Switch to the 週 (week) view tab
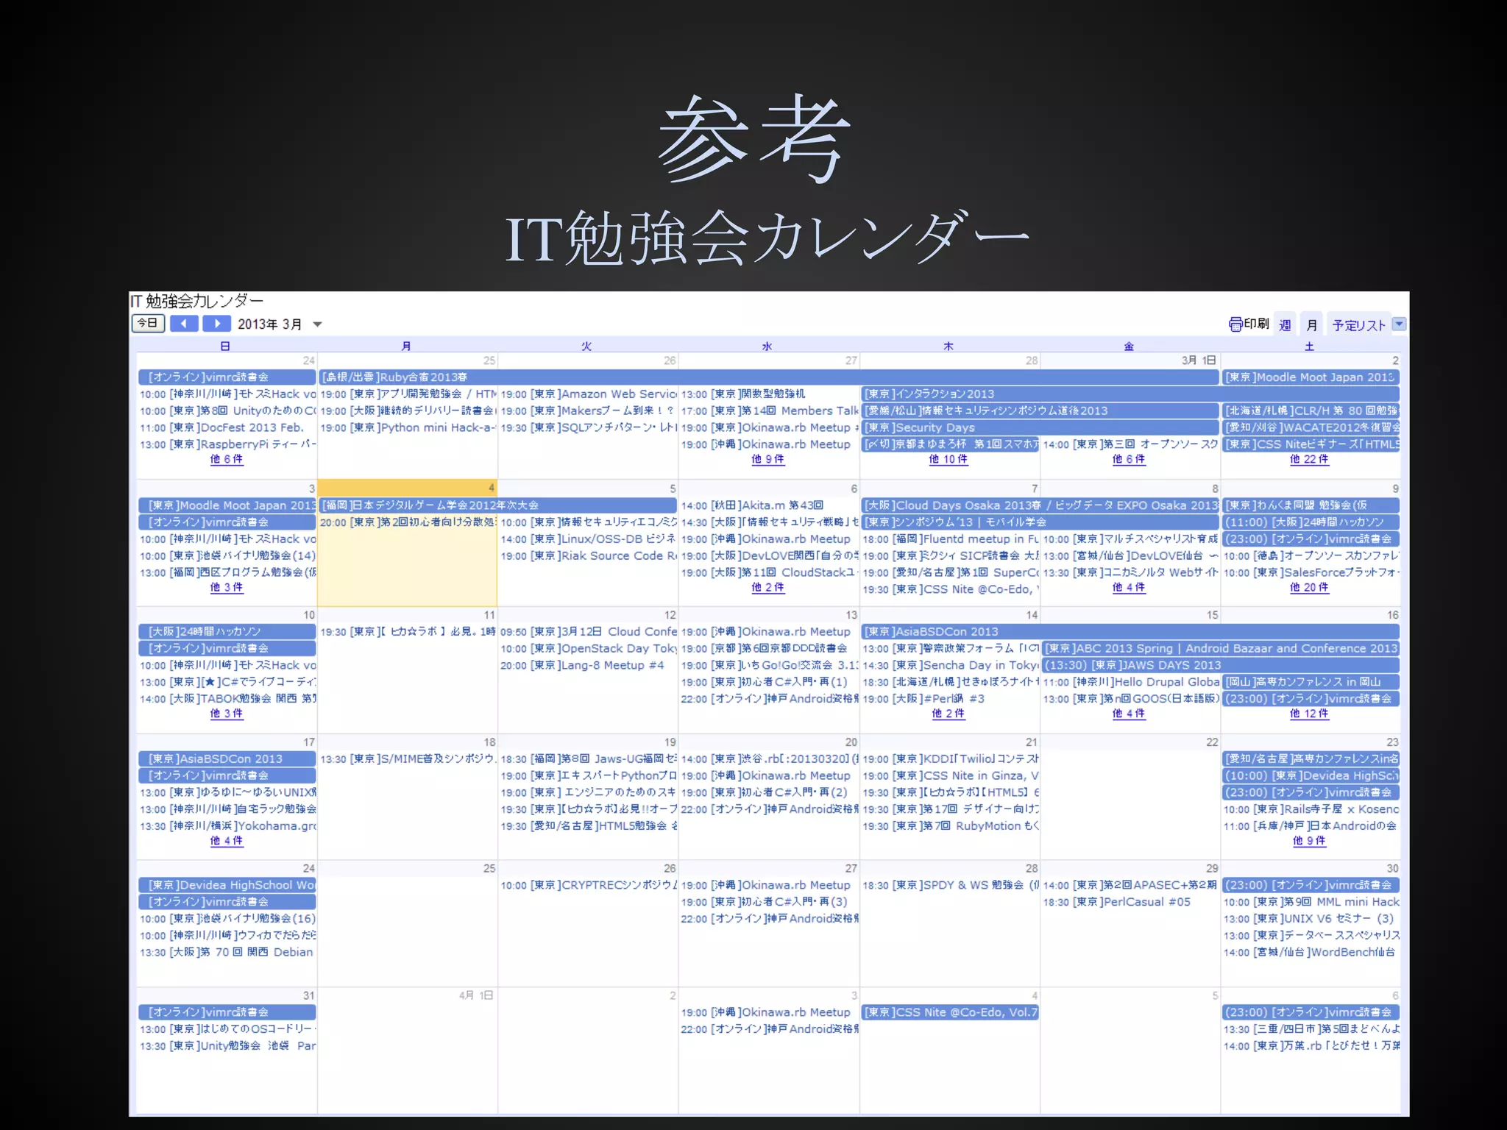1507x1130 pixels. [x=1285, y=325]
